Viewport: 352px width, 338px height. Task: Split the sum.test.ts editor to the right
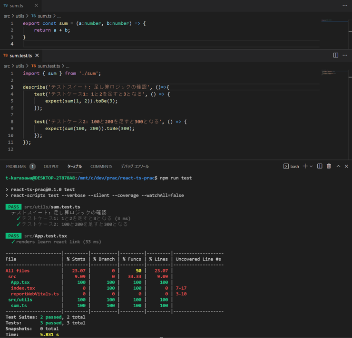[336, 55]
